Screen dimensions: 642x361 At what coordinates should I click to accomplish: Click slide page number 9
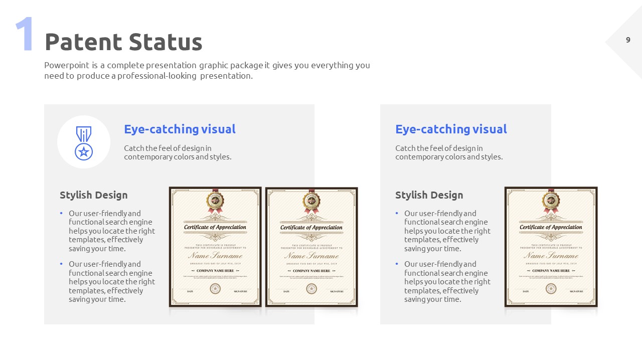pos(628,40)
